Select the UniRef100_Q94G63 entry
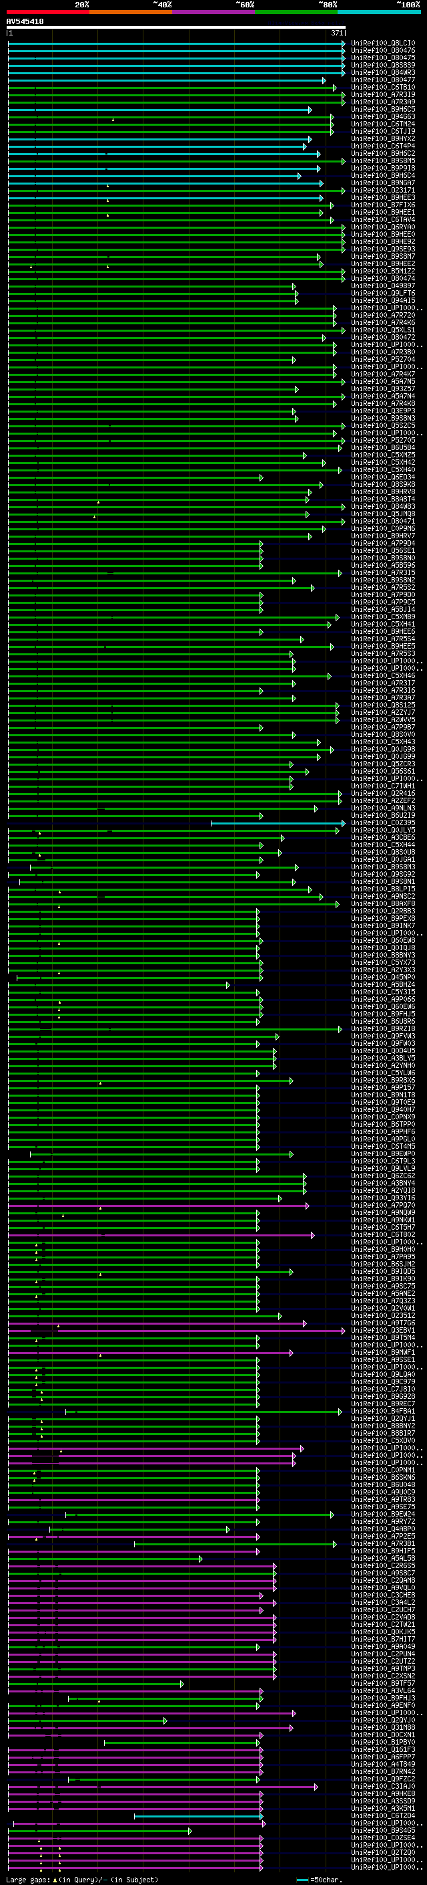Screen dimensions: 427x1885 (383, 117)
